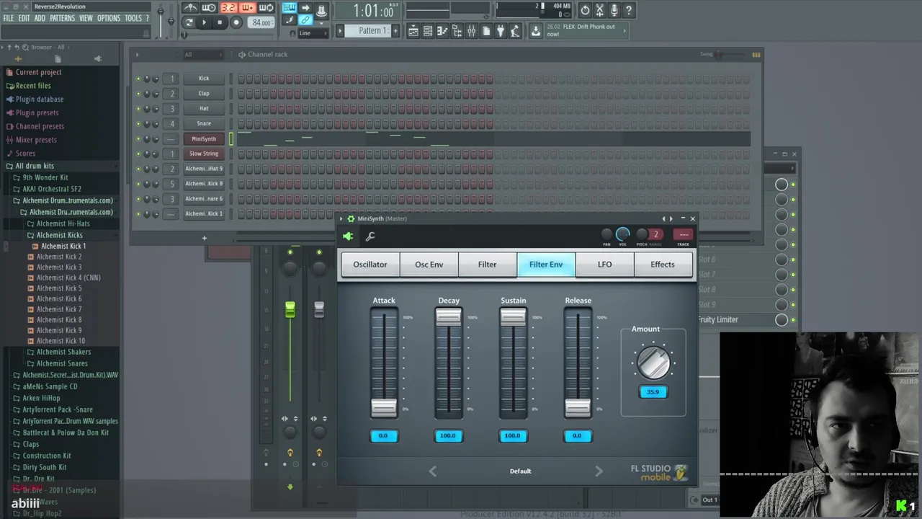
Task: Switch to the Osc Env tab
Action: tap(429, 265)
